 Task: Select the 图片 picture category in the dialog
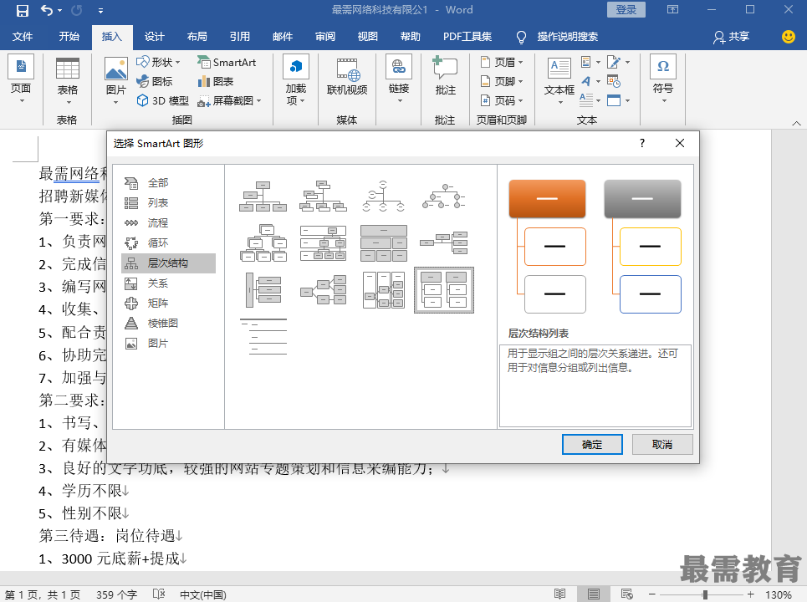pos(169,343)
